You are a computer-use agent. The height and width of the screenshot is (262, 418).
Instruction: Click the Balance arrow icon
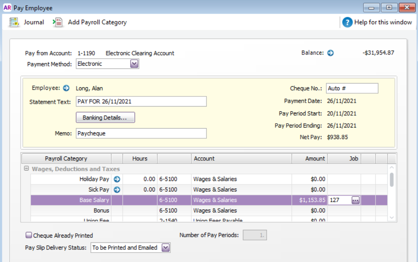click(330, 53)
